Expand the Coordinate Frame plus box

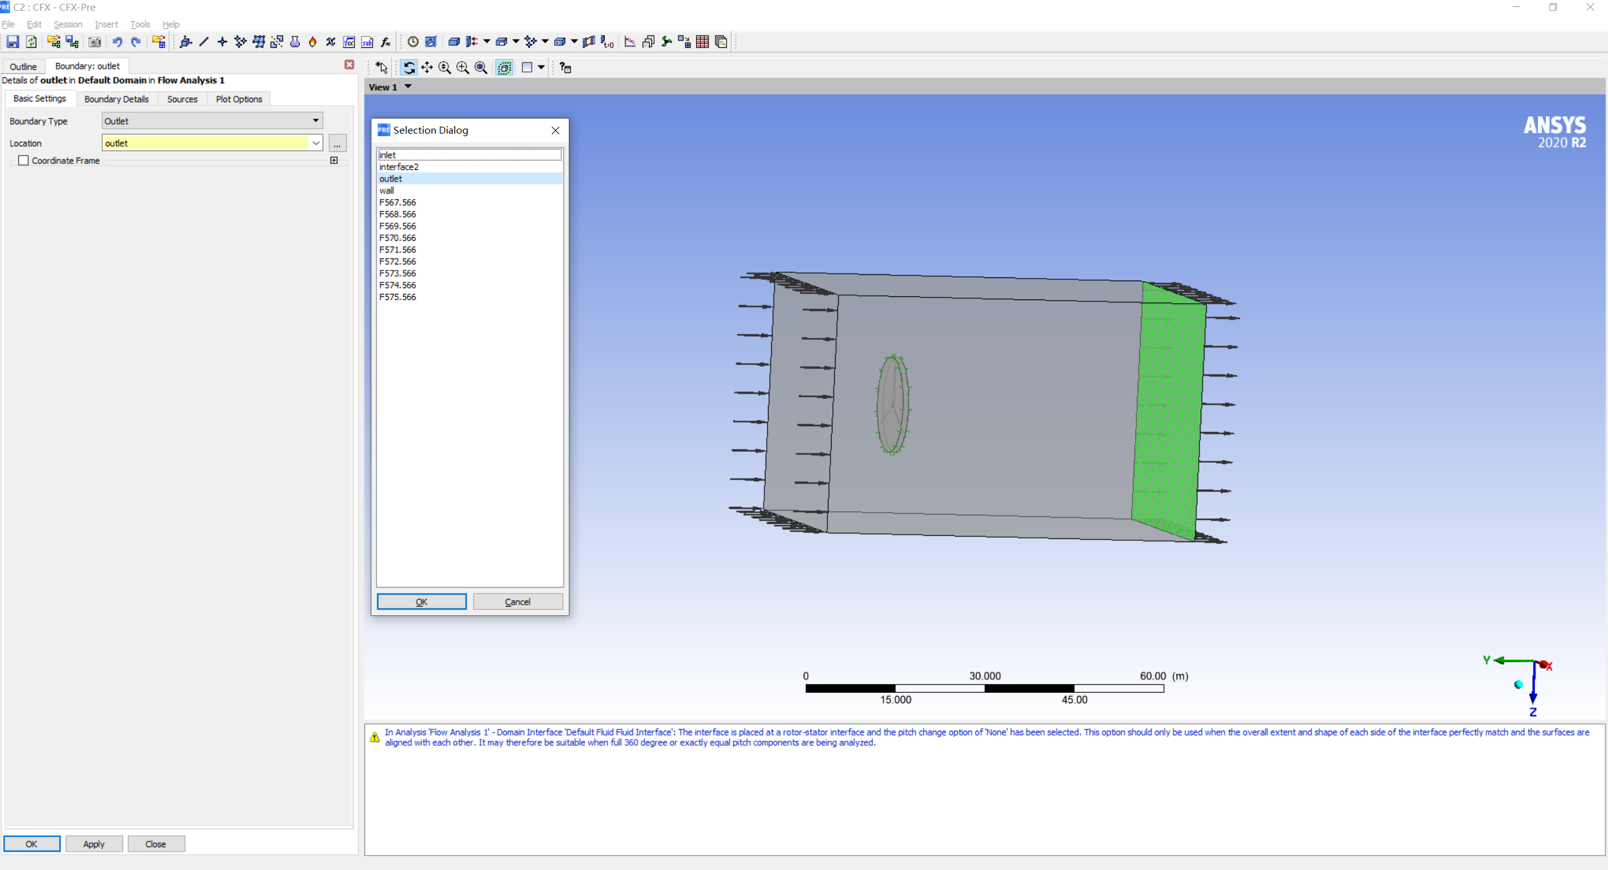coord(334,160)
